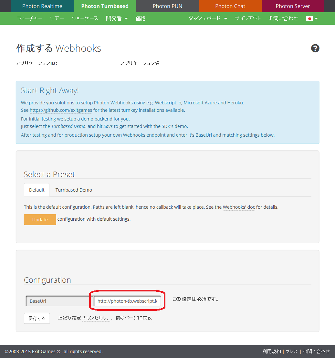Click the '作成する Webhooks' page title

click(59, 48)
